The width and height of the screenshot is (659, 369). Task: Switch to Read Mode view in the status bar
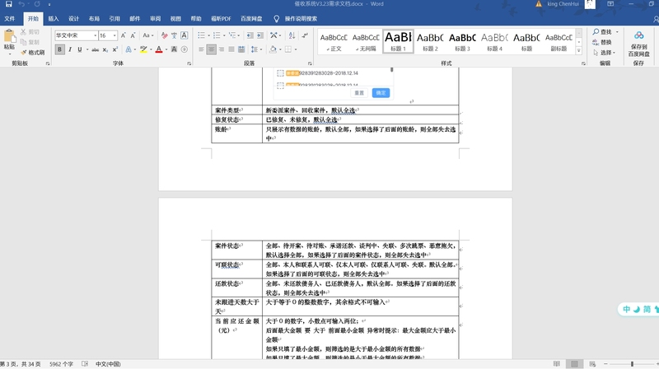(x=557, y=364)
